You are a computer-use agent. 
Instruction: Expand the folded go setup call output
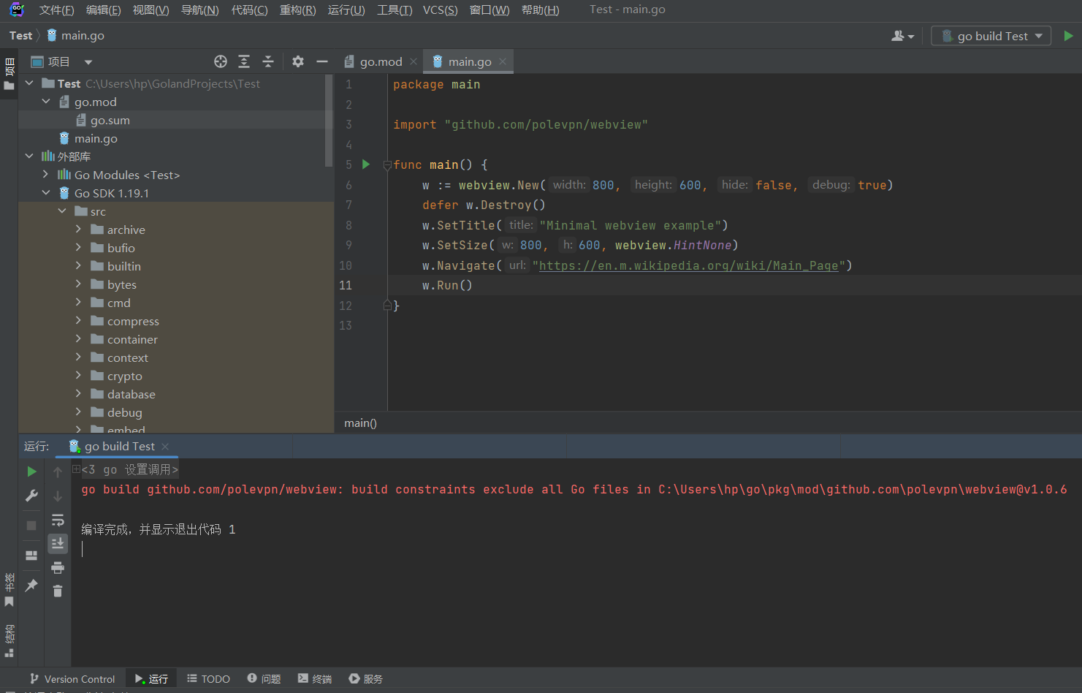click(x=76, y=469)
